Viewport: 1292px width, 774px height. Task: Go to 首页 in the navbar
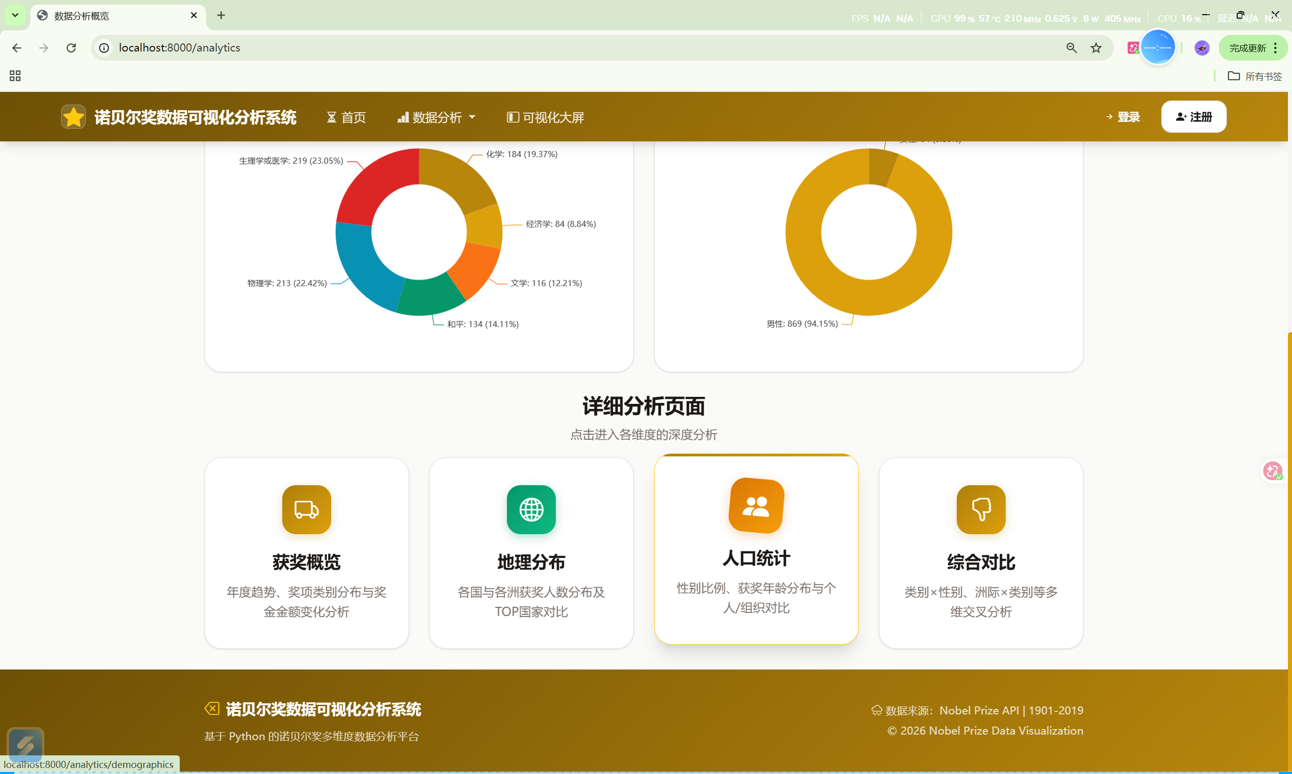[x=346, y=117]
